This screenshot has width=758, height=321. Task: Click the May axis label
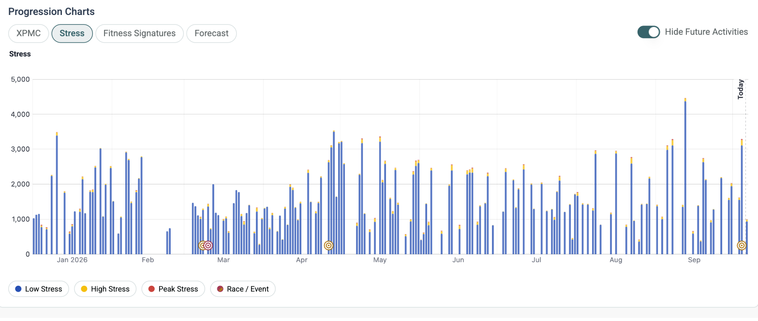[380, 260]
